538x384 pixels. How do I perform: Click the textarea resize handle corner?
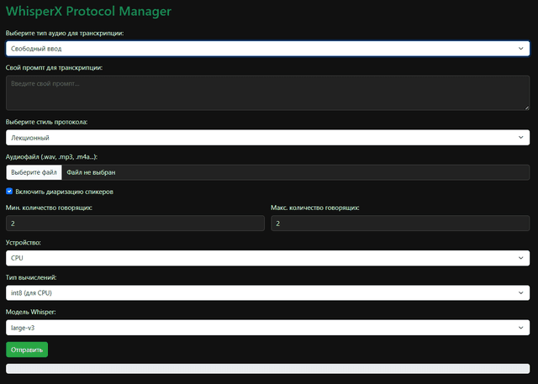click(x=527, y=108)
